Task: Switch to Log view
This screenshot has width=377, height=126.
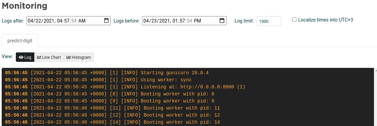Action: pos(25,57)
